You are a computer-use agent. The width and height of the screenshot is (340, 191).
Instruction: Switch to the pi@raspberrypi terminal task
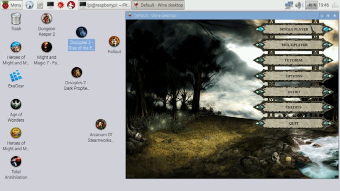(x=104, y=5)
